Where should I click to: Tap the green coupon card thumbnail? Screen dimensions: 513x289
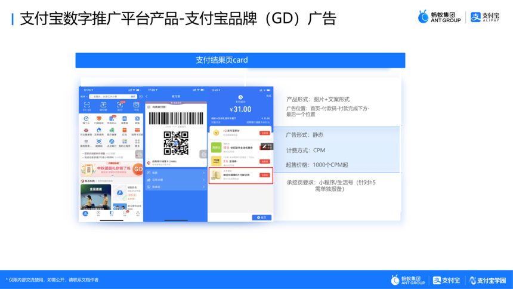coord(217,147)
